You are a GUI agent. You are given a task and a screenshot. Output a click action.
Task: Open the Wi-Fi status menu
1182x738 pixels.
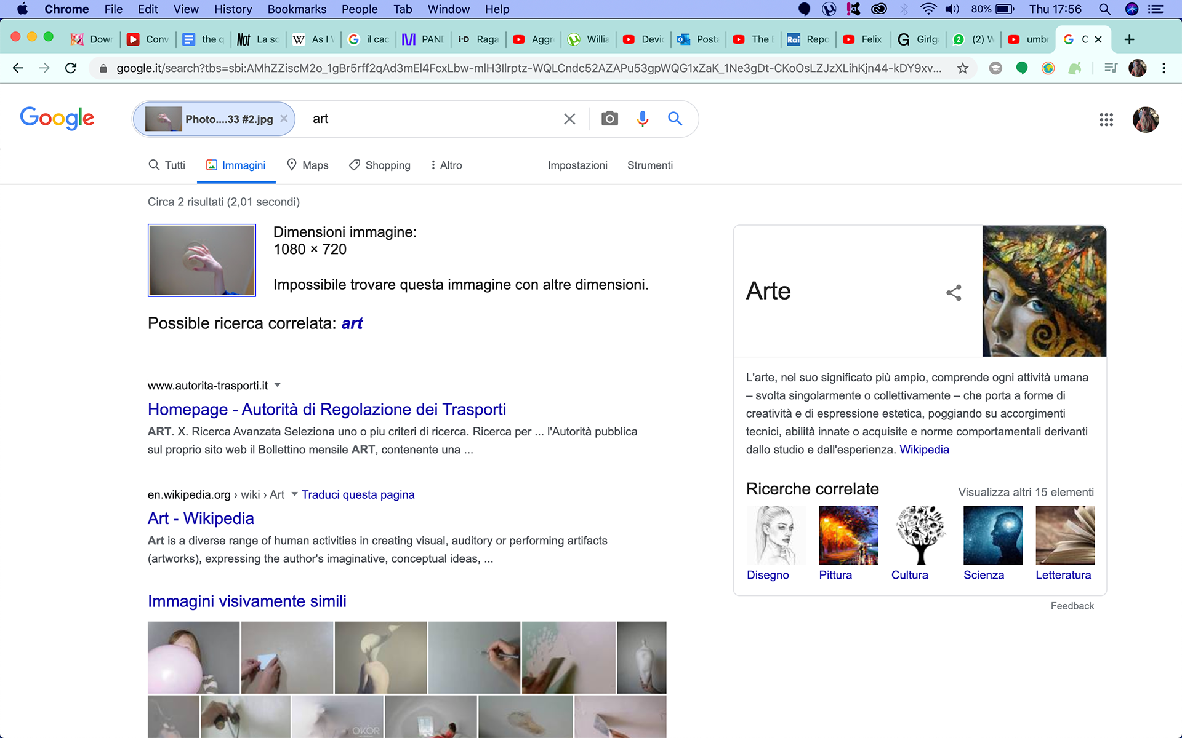point(928,9)
